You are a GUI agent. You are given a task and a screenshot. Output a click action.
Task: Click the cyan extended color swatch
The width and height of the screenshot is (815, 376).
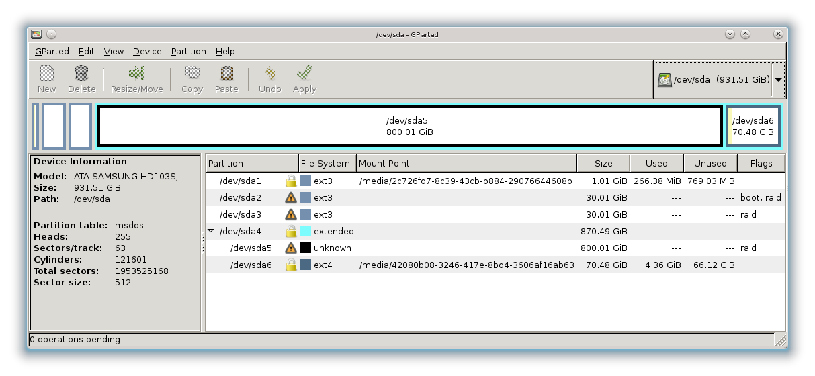pyautogui.click(x=306, y=231)
